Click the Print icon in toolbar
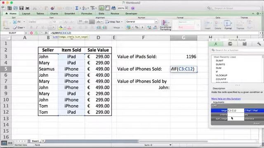 (27, 8)
